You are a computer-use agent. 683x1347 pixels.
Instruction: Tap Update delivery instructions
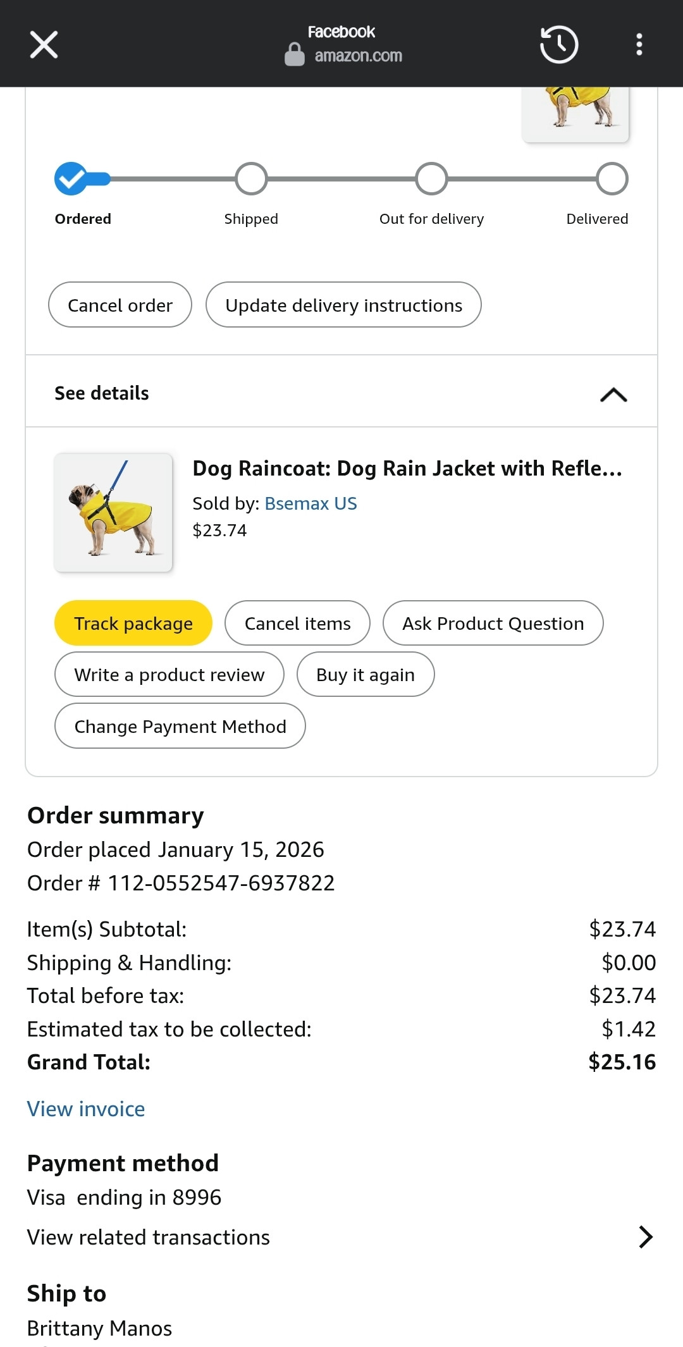pyautogui.click(x=343, y=305)
